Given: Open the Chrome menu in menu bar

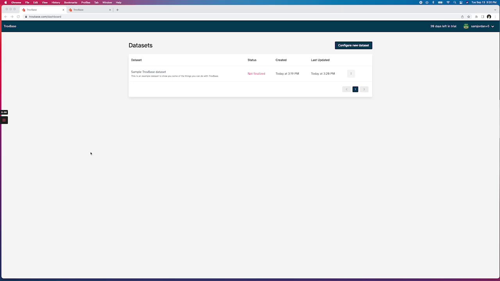Looking at the screenshot, I should pyautogui.click(x=16, y=2).
